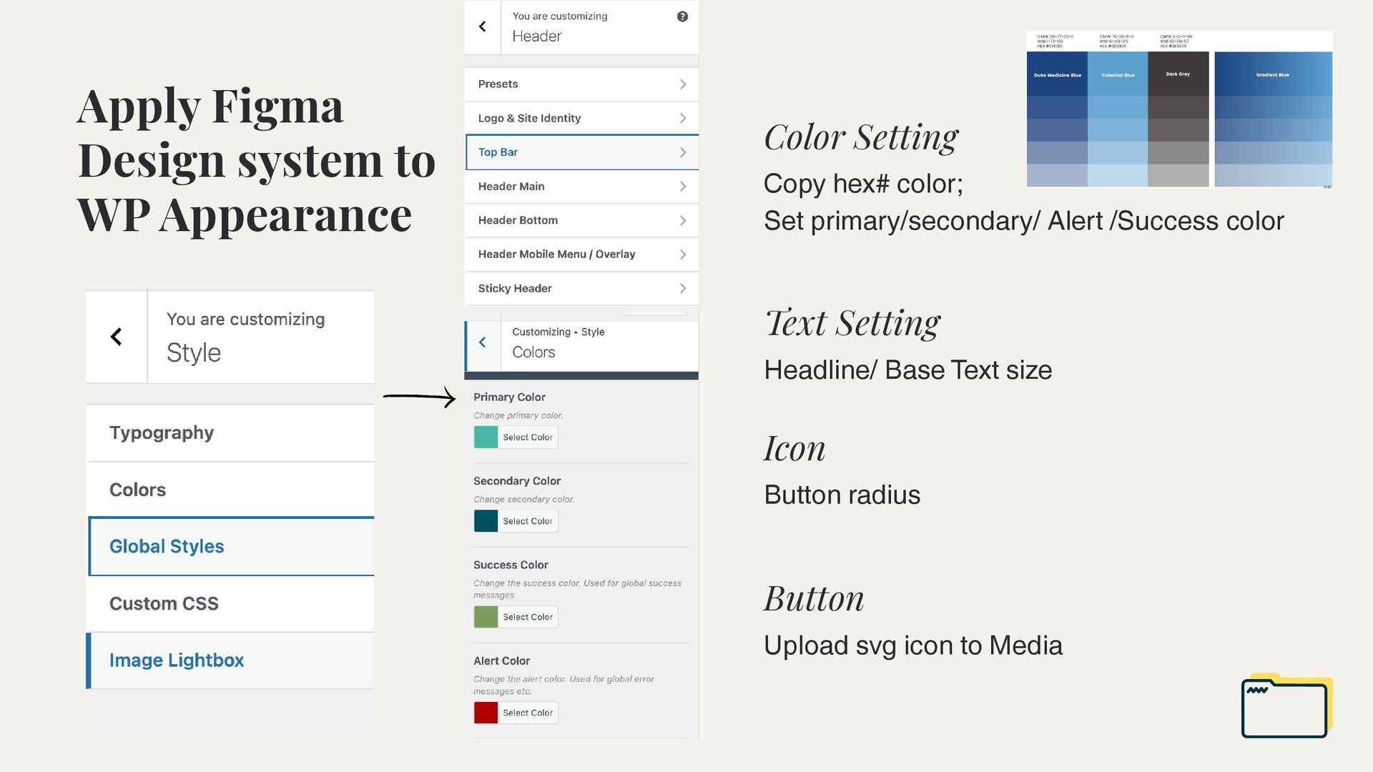
Task: Click the green Success Color swatch
Action: [x=486, y=617]
